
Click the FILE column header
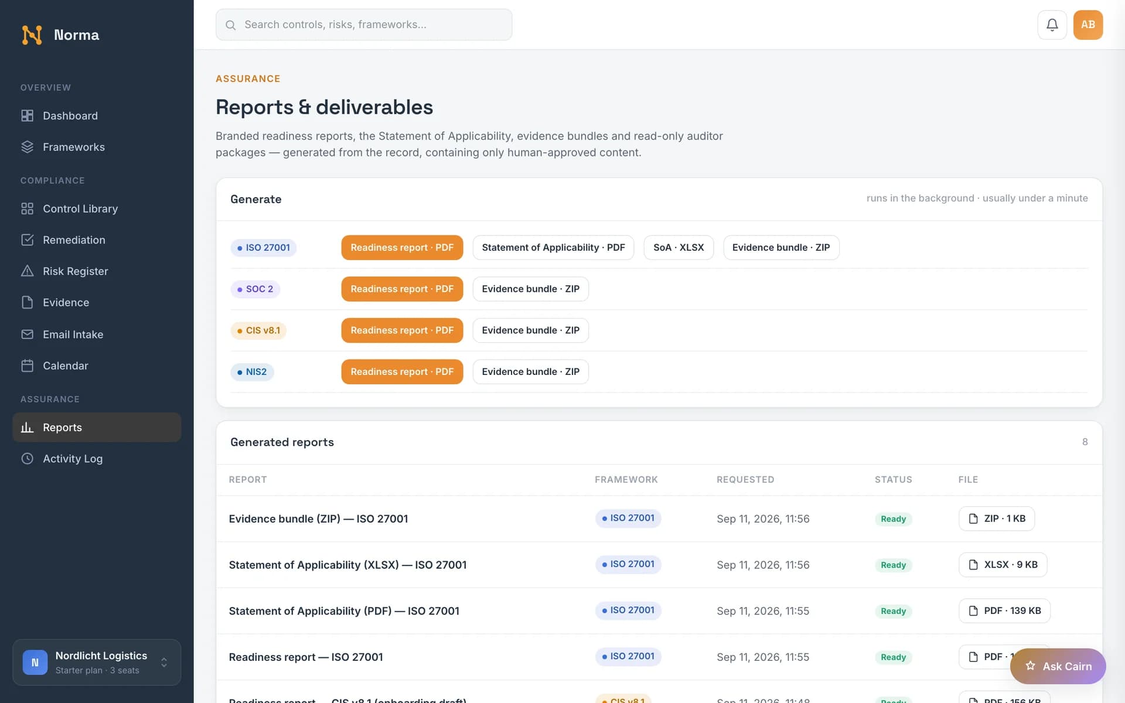[x=968, y=480]
